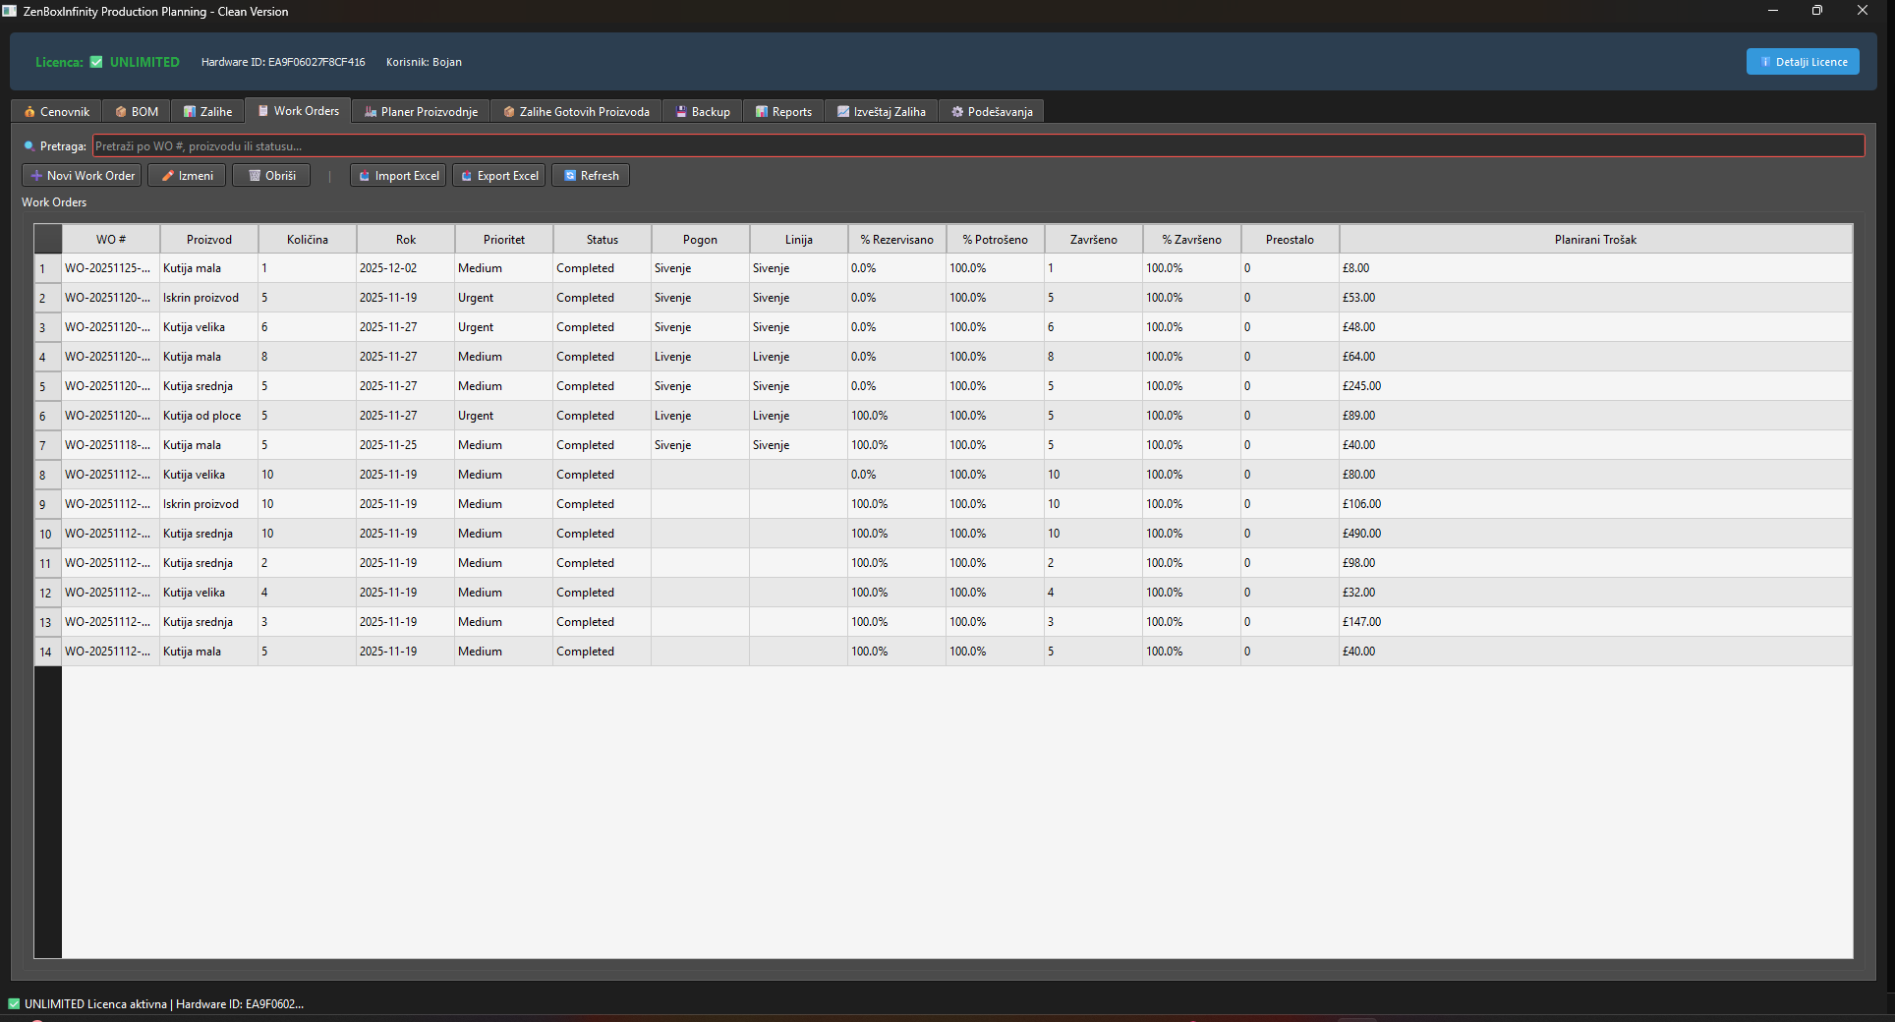Open the Izveštaj Zaliha tab
The image size is (1895, 1022).
click(881, 112)
